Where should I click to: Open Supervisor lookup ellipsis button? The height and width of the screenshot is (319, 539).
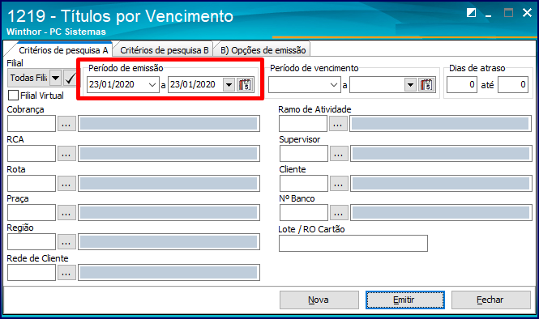(339, 154)
